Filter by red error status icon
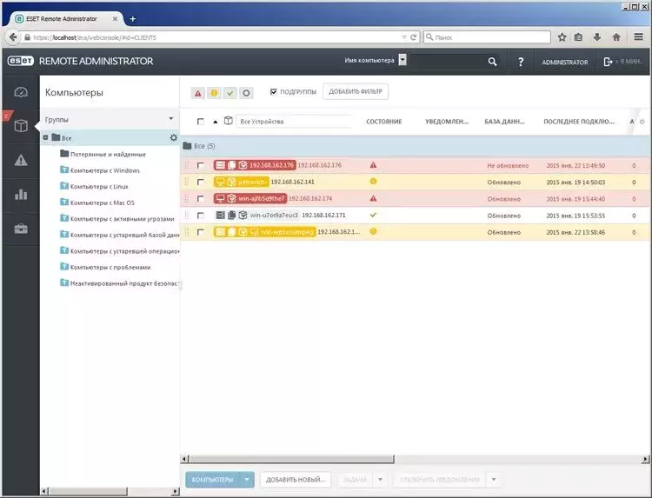The image size is (652, 498). click(198, 93)
